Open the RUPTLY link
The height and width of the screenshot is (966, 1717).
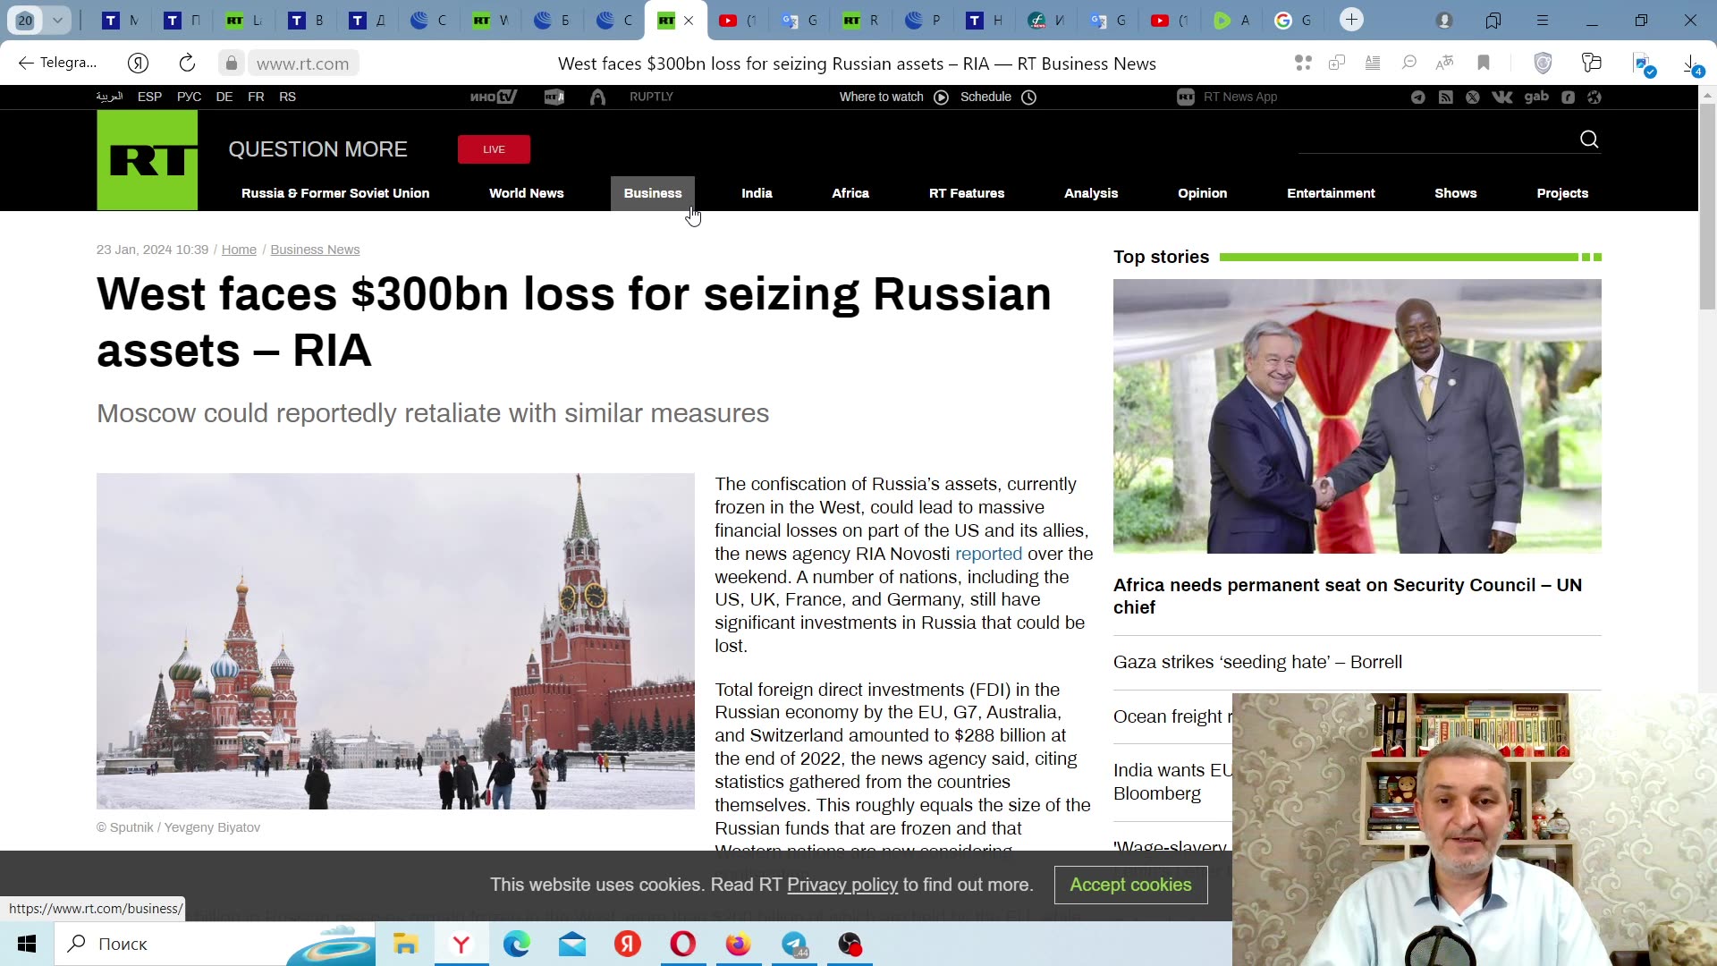pos(651,97)
